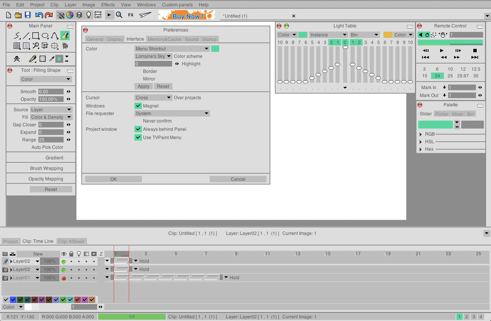The width and height of the screenshot is (491, 321).
Task: Select the spline curve tool
Action: [x=55, y=36]
